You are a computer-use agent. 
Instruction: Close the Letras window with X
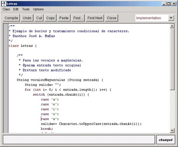point(174,4)
